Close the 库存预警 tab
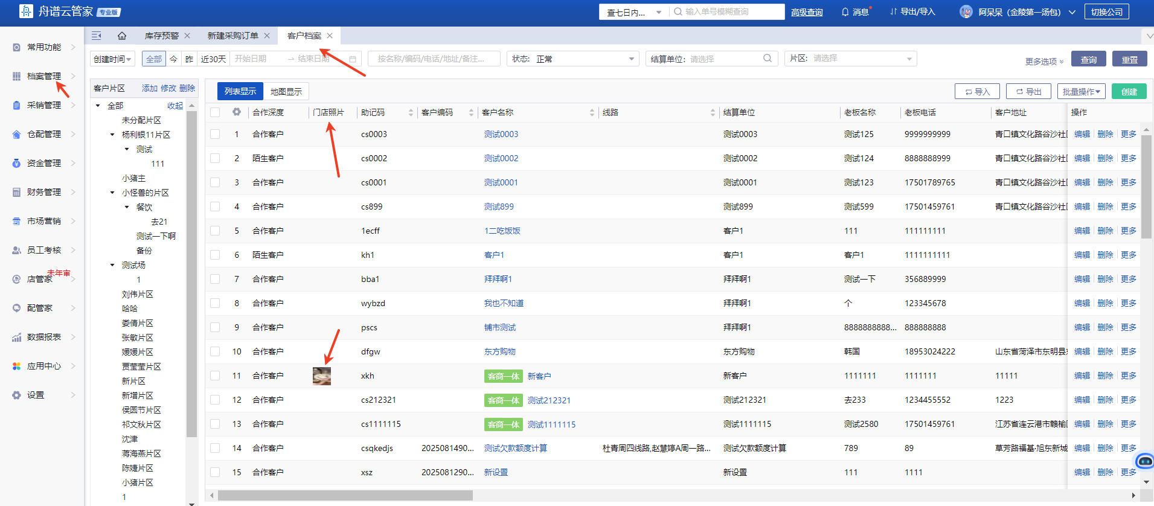The width and height of the screenshot is (1154, 506). [x=187, y=36]
